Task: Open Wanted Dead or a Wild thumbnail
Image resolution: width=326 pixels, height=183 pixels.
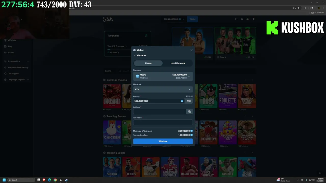Action: [247, 132]
